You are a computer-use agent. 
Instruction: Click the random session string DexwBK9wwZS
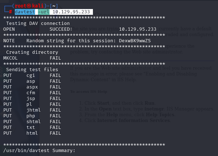coord(135,41)
